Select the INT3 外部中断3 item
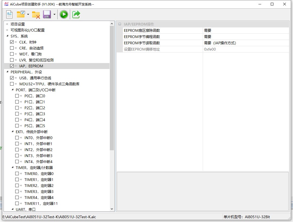 [x=38, y=156]
